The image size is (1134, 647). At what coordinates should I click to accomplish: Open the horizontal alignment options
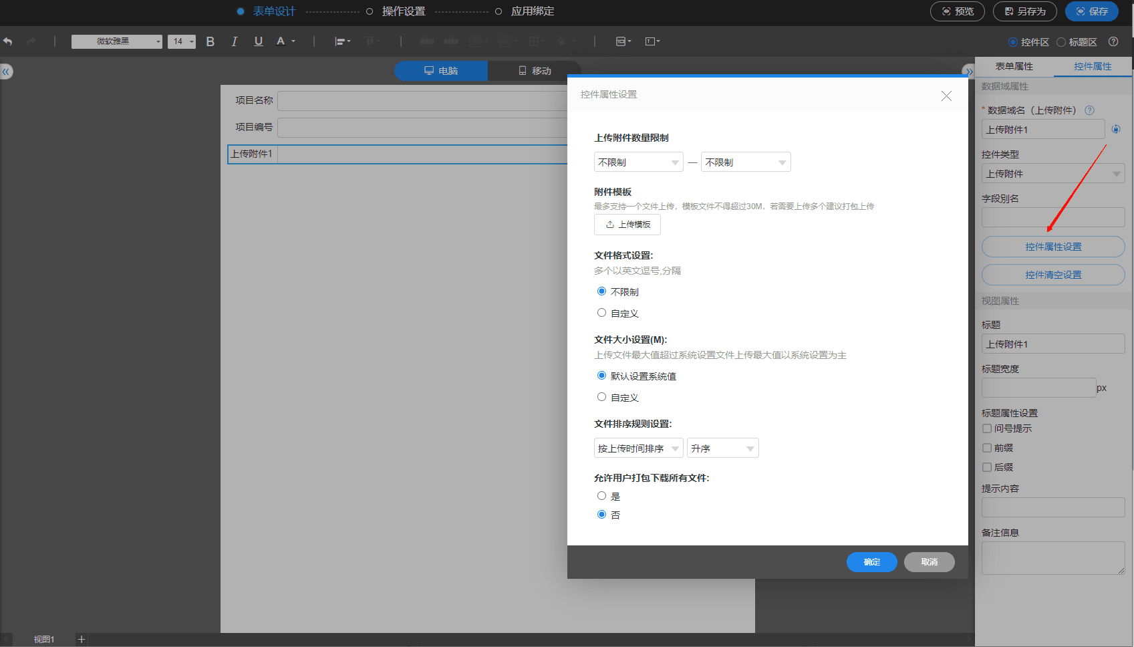point(343,41)
